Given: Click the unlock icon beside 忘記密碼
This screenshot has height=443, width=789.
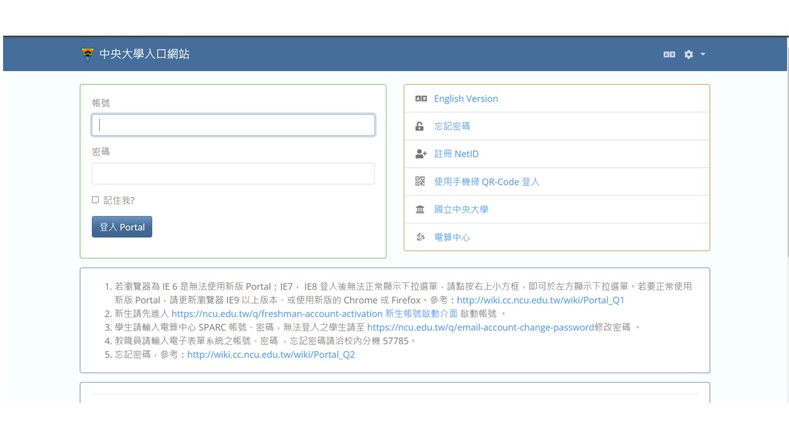Looking at the screenshot, I should click(x=420, y=126).
